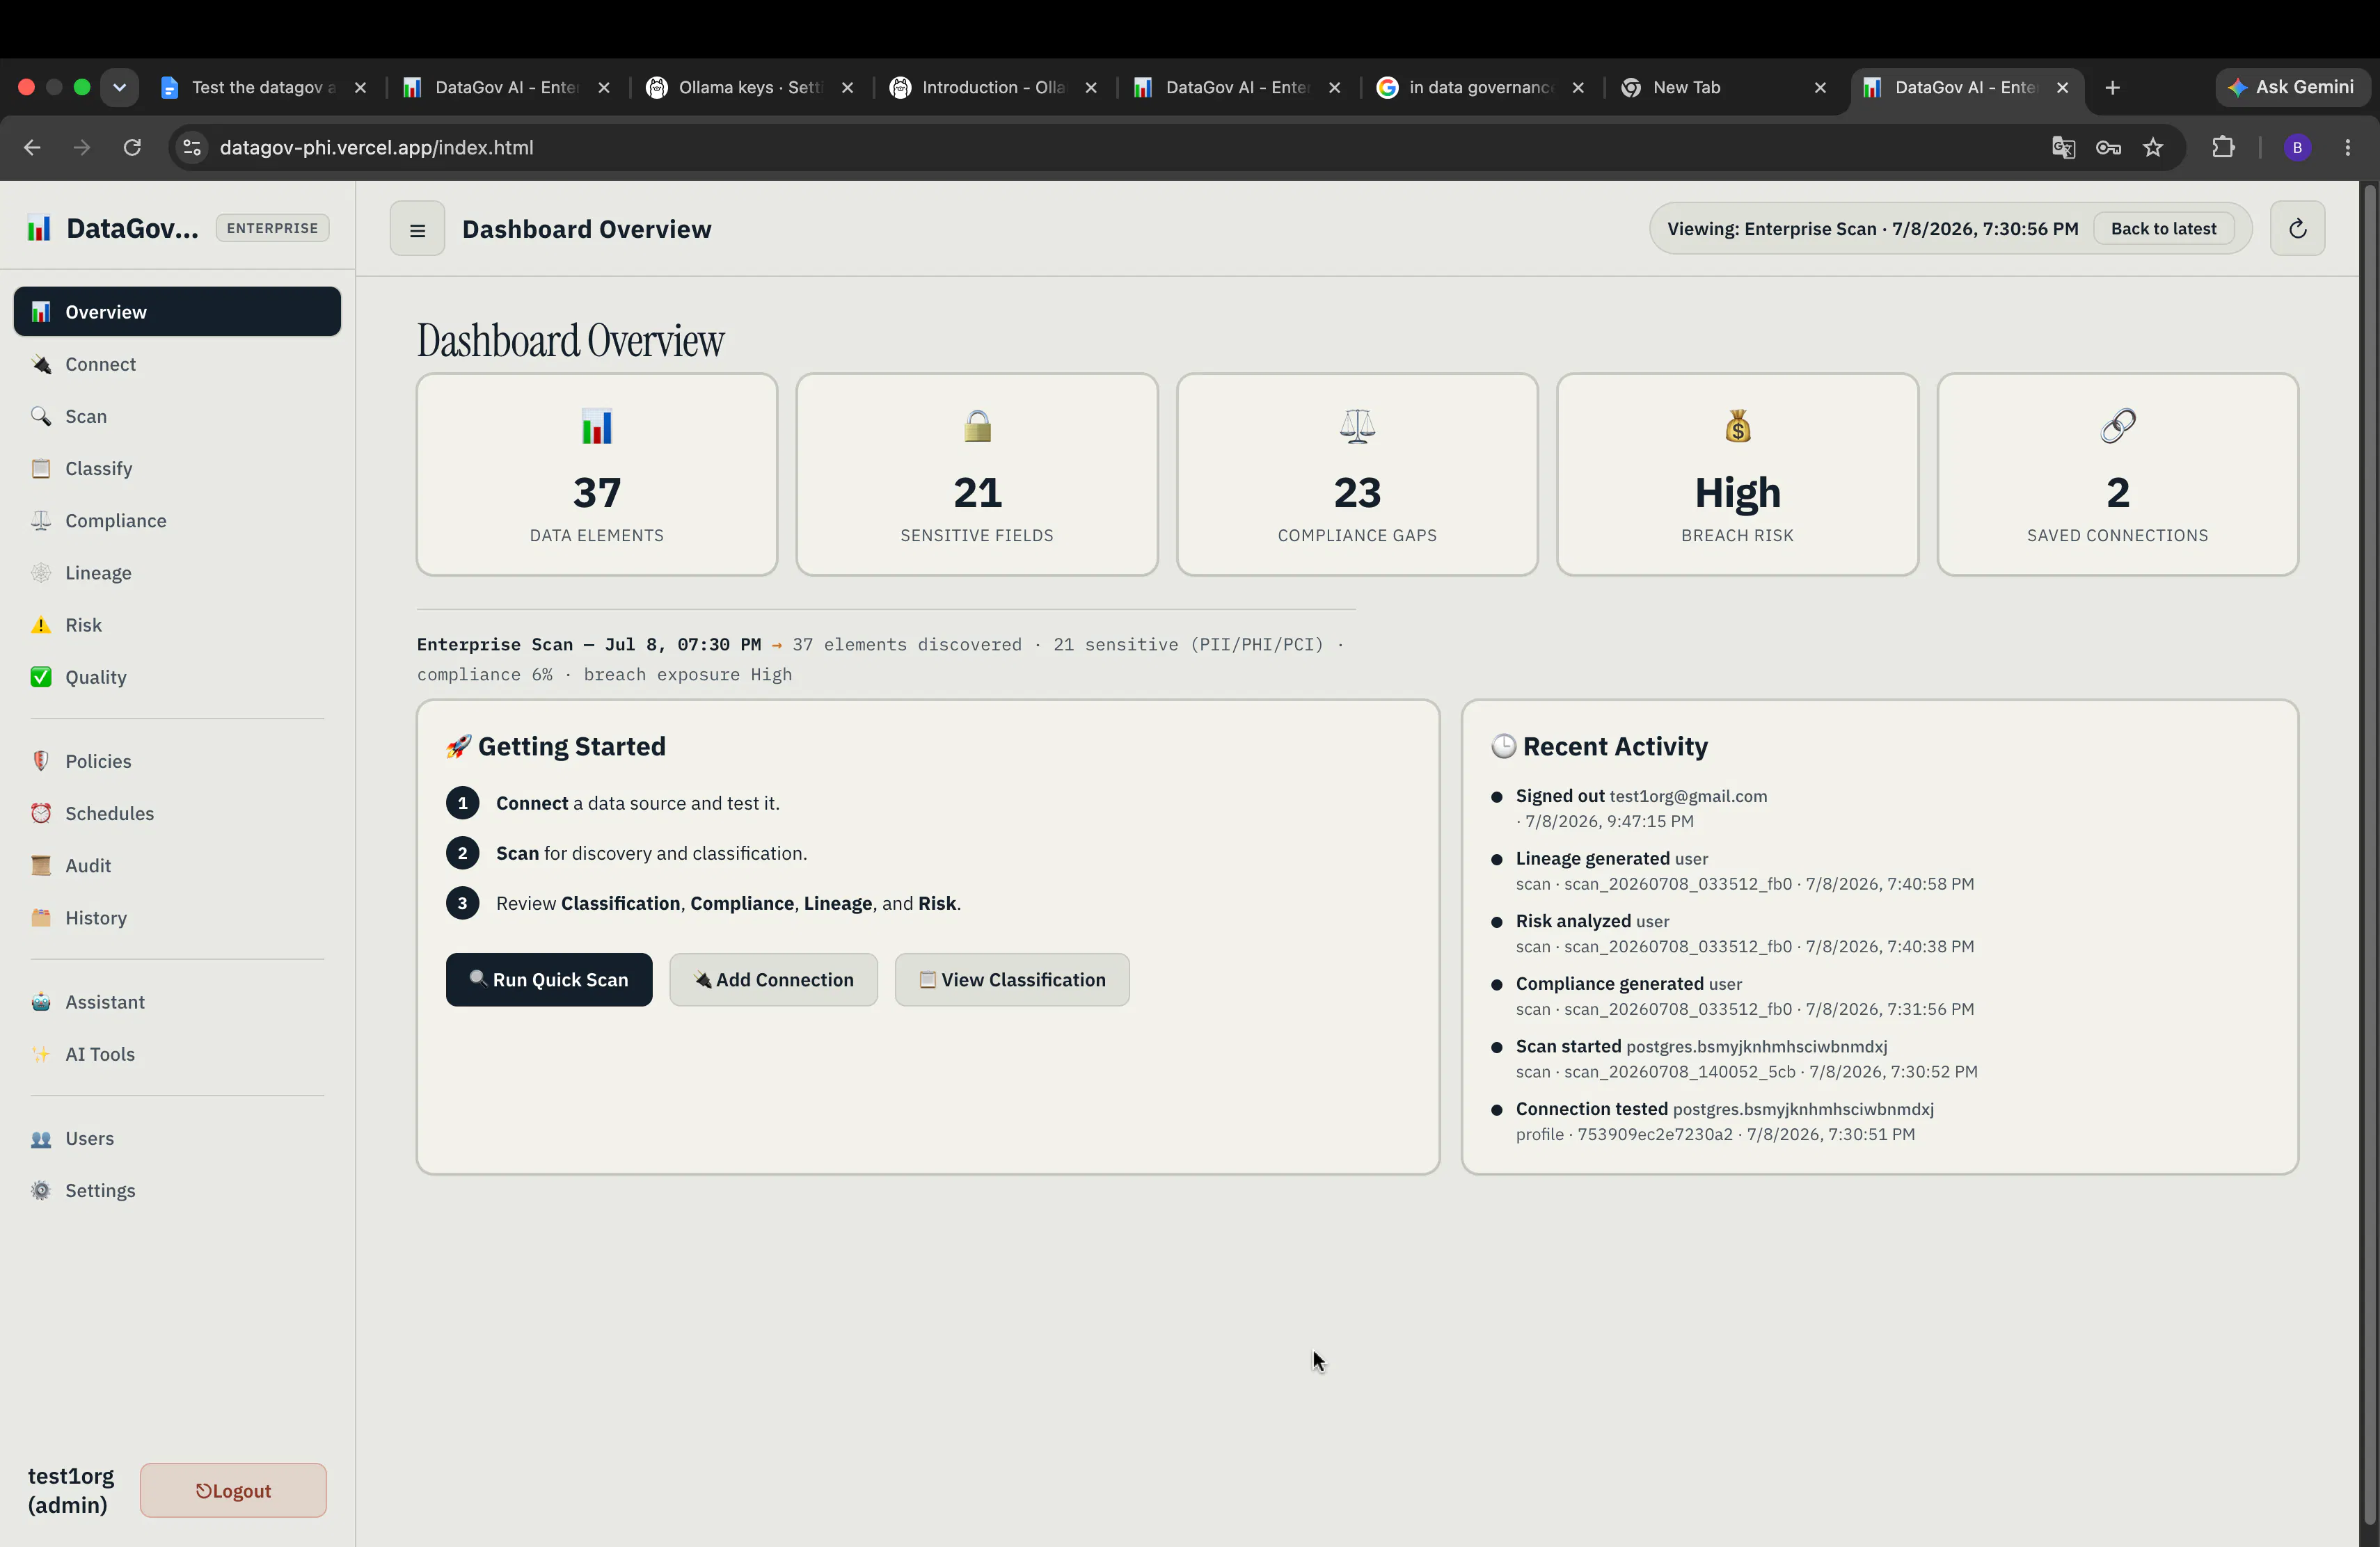Click the test1org (admin) user label
The height and width of the screenshot is (1547, 2380).
(71, 1490)
